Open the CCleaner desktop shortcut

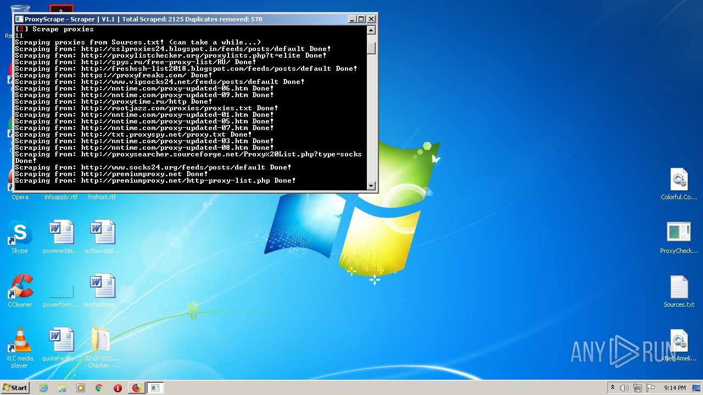20,291
